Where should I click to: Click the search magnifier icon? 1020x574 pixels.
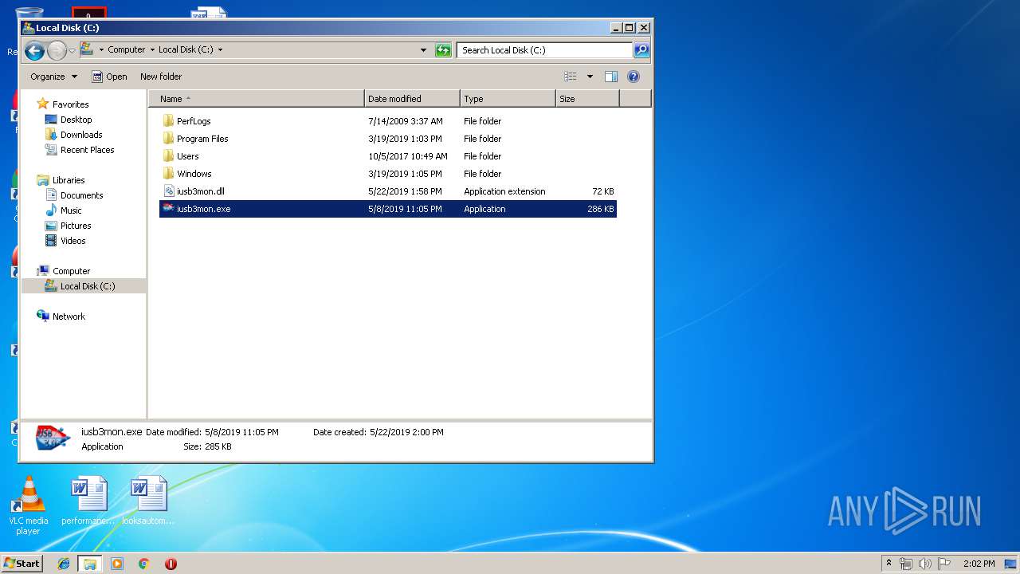641,50
